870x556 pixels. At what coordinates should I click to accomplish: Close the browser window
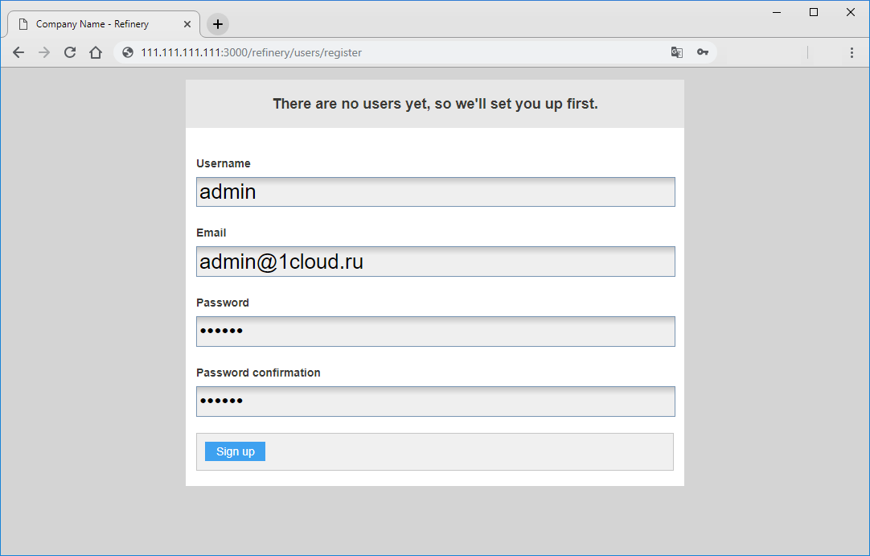pos(851,12)
